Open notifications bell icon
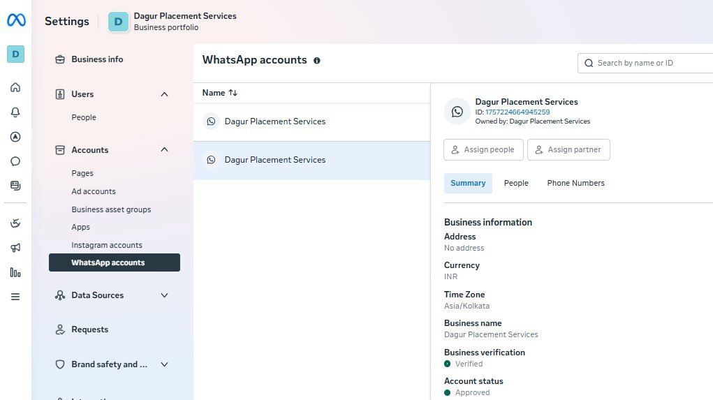 pyautogui.click(x=15, y=112)
